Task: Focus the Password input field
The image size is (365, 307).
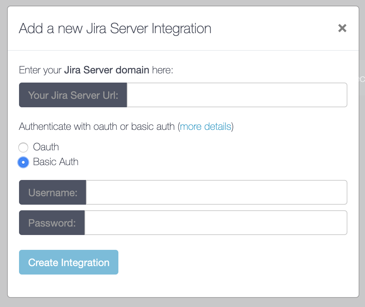Action: coord(216,223)
